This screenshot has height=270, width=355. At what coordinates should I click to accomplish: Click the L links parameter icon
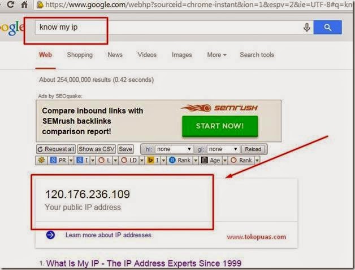coord(101,160)
